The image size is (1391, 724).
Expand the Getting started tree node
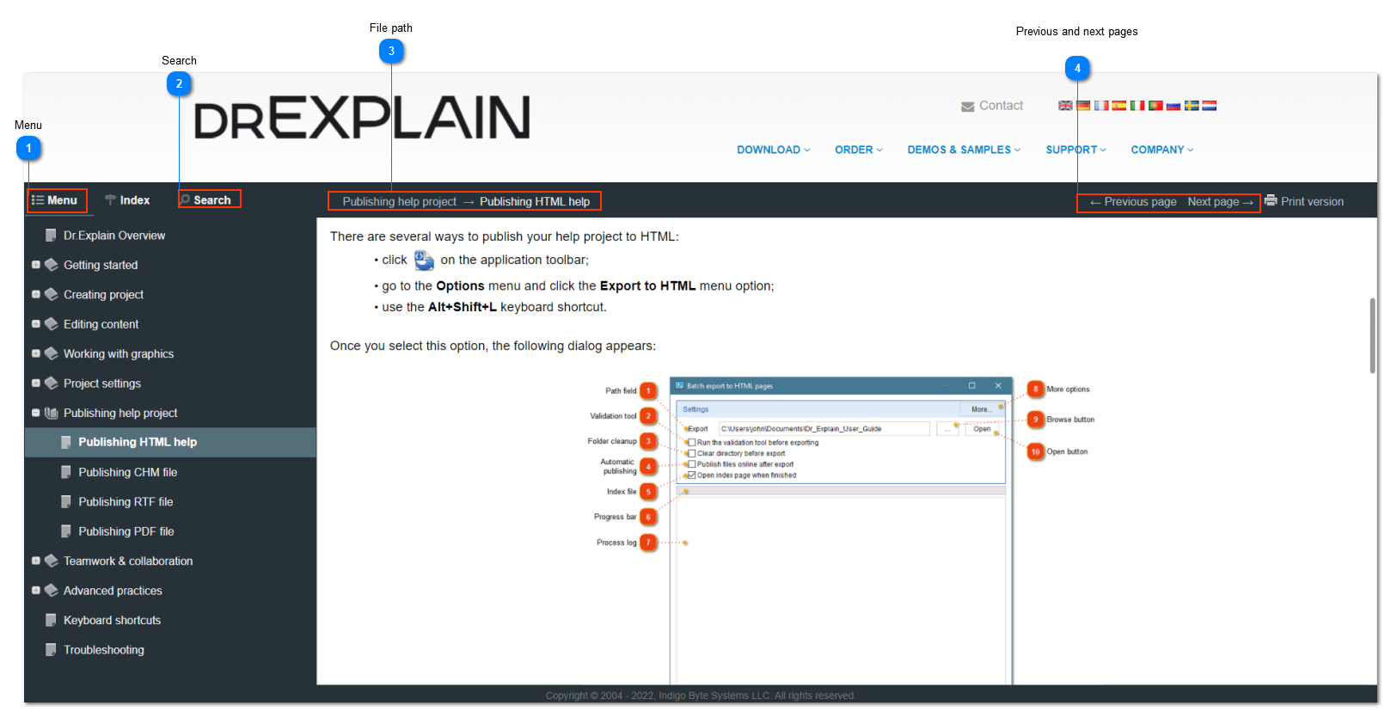(36, 265)
